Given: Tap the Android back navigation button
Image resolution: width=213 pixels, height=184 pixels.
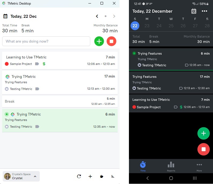Looking at the screenshot, I should (x=147, y=178).
